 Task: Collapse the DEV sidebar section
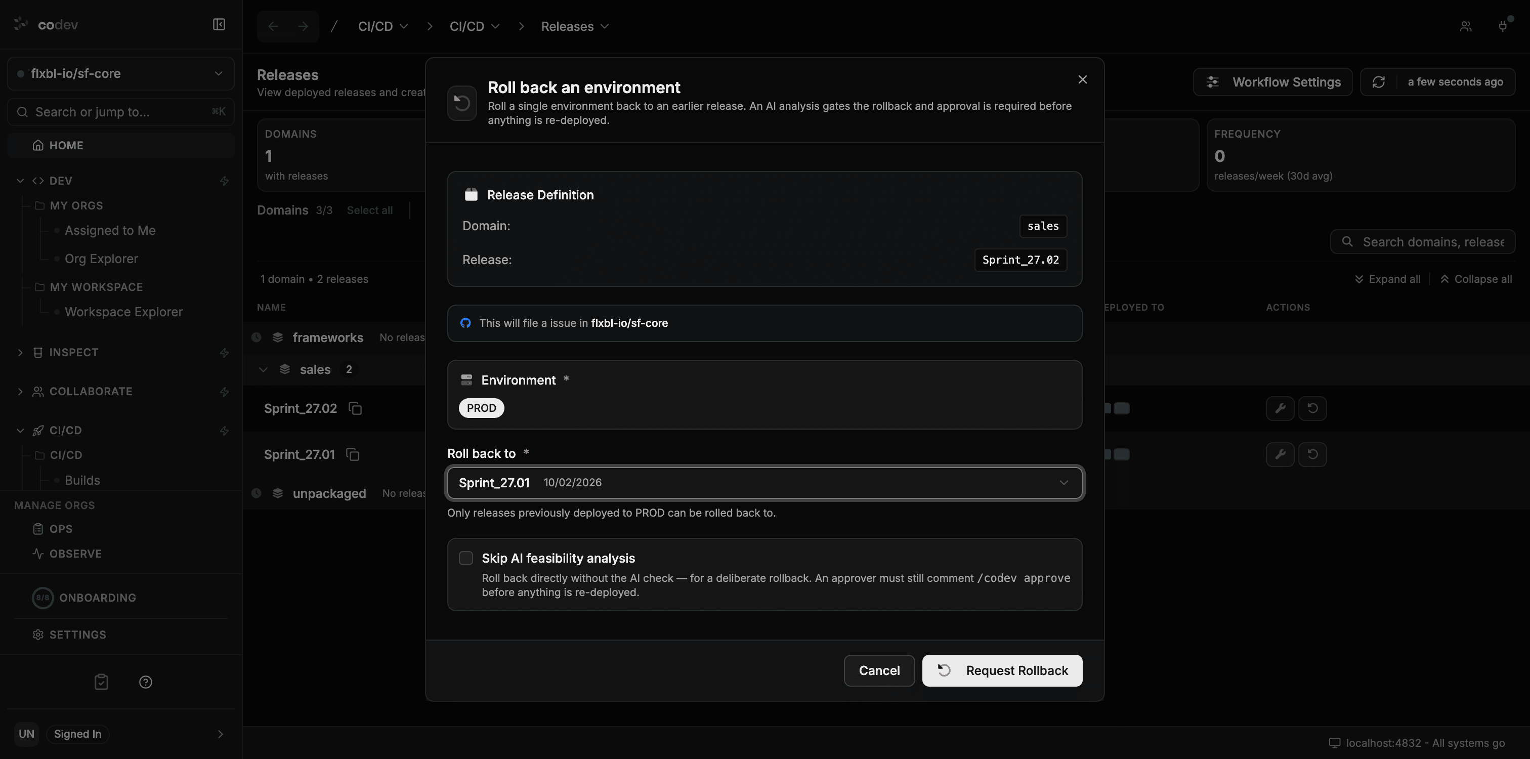pos(20,181)
